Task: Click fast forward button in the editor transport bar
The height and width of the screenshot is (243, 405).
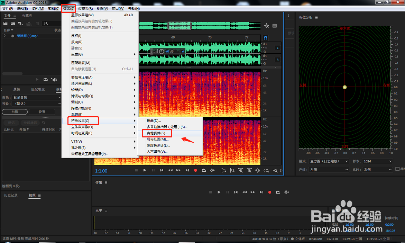Action: (x=178, y=170)
